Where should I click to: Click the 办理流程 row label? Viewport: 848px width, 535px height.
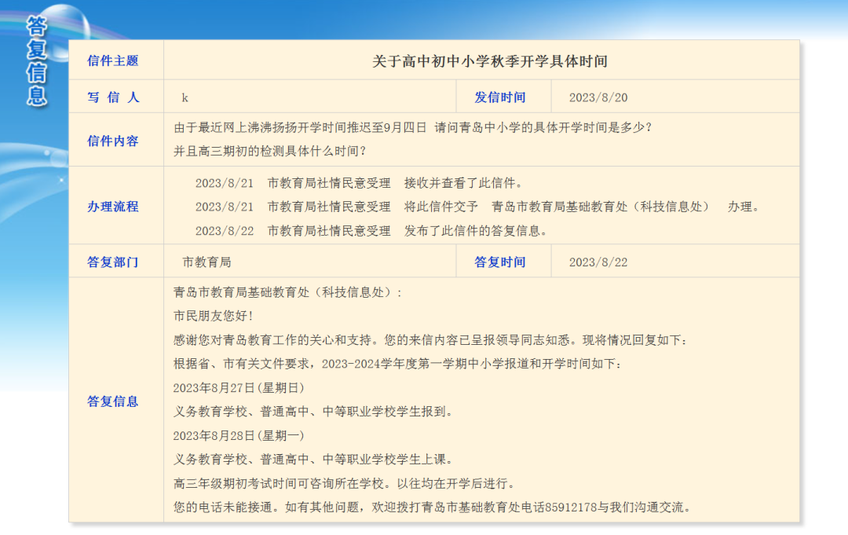point(112,207)
